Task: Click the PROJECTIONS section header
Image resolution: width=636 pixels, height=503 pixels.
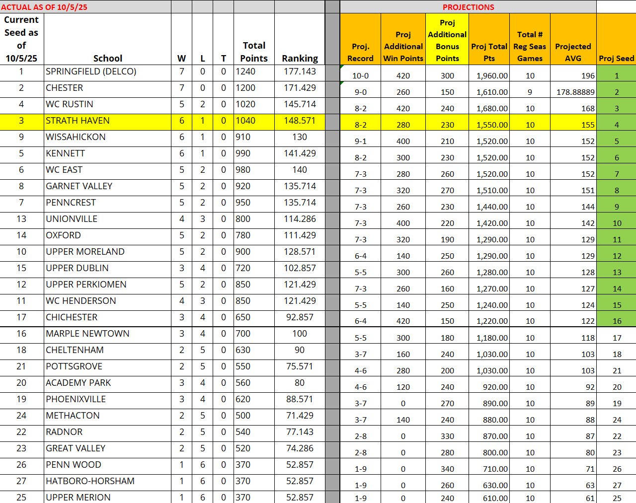Action: point(468,7)
